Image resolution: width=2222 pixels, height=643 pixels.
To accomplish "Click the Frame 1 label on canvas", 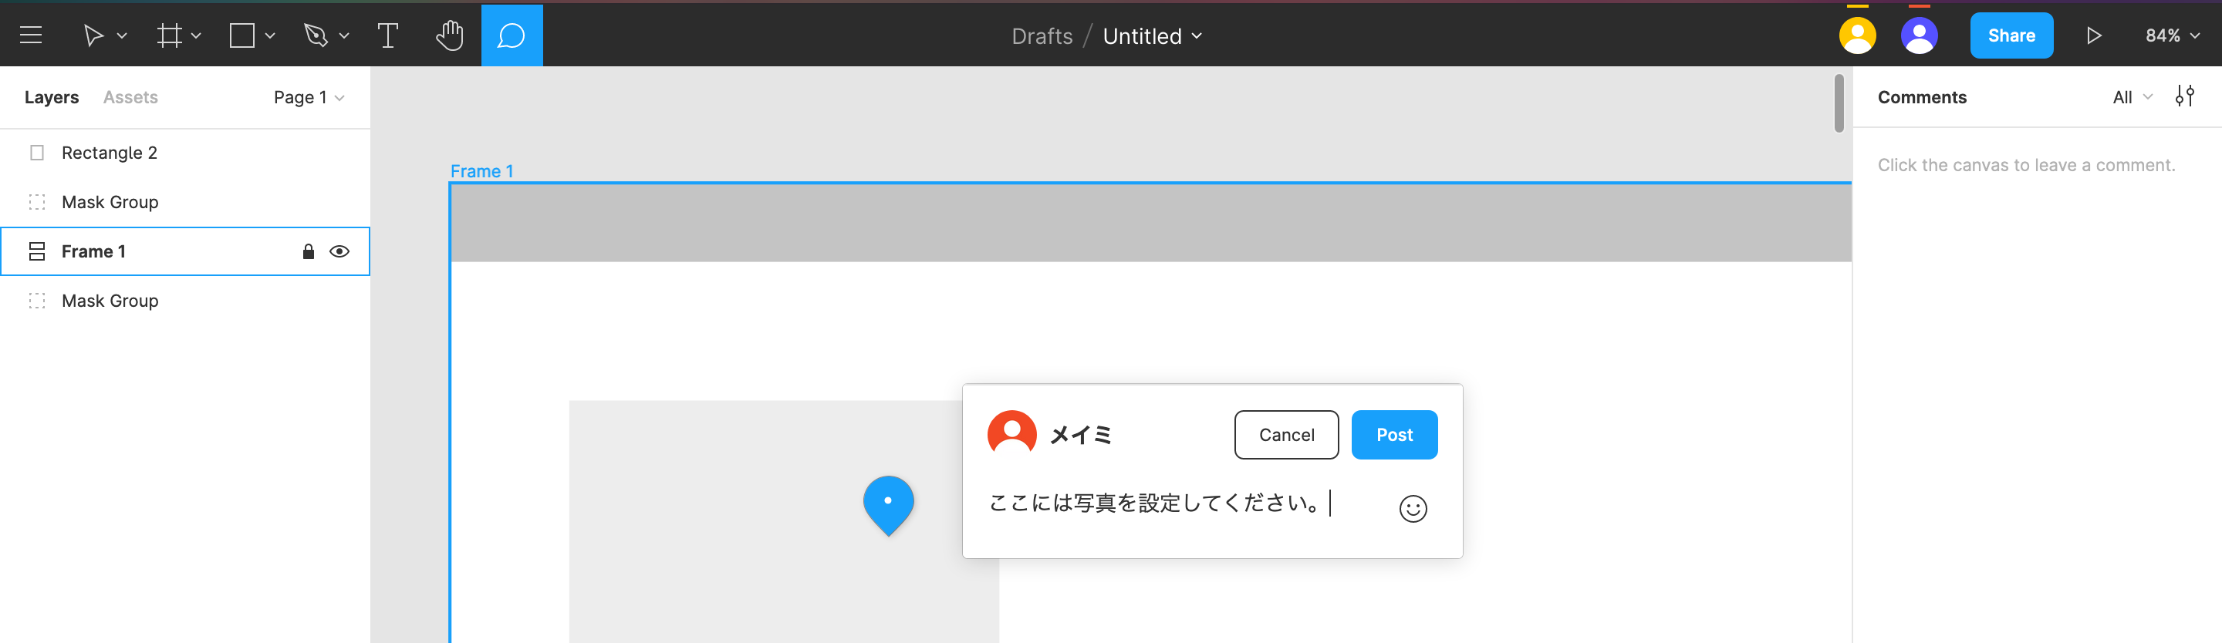I will (481, 170).
